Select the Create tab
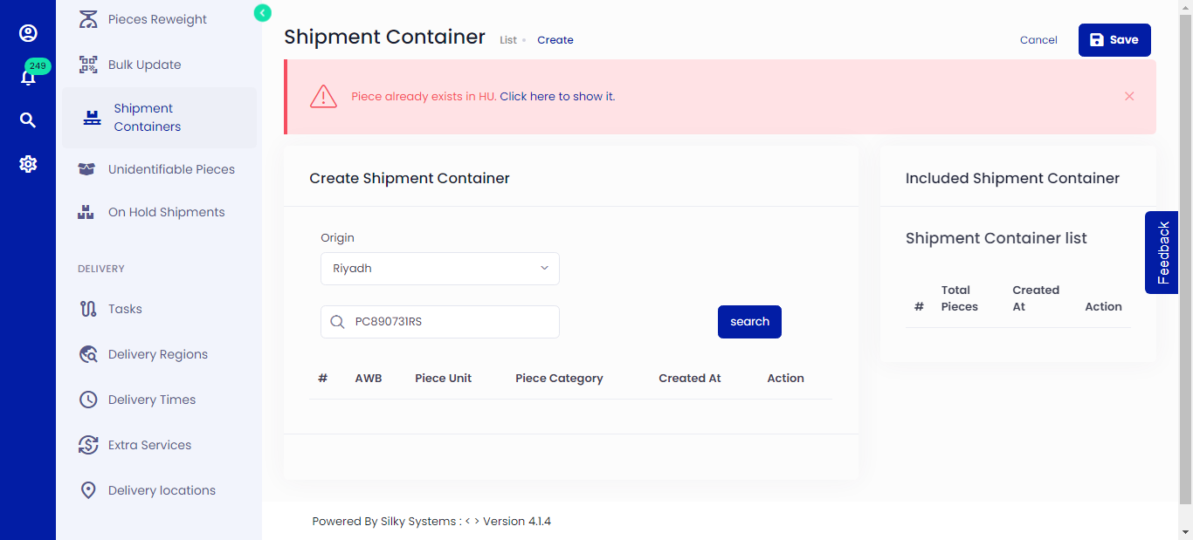This screenshot has width=1193, height=540. tap(555, 39)
